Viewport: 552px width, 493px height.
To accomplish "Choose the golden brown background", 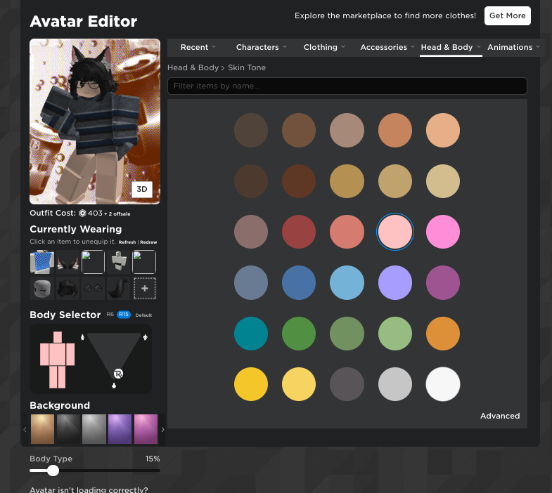I will tap(43, 429).
